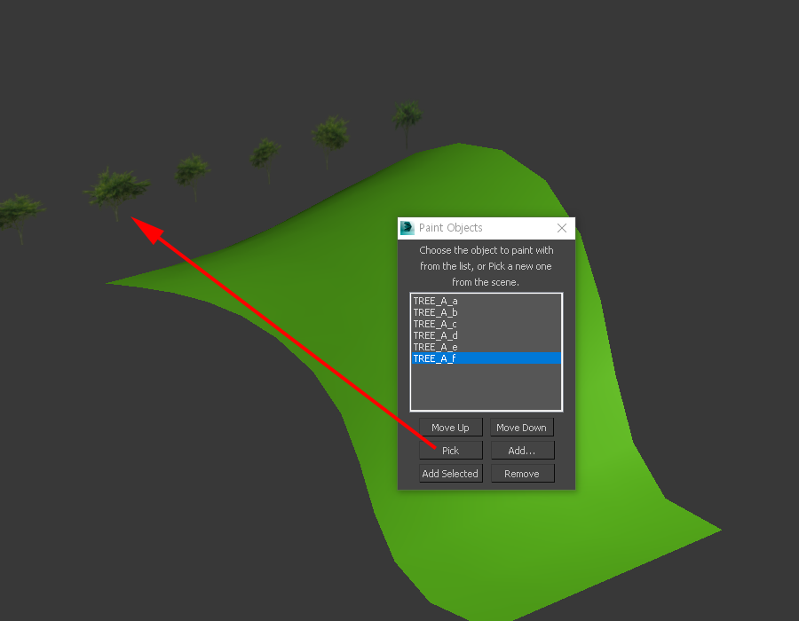Click the Move Up button
This screenshot has width=799, height=621.
tap(450, 428)
